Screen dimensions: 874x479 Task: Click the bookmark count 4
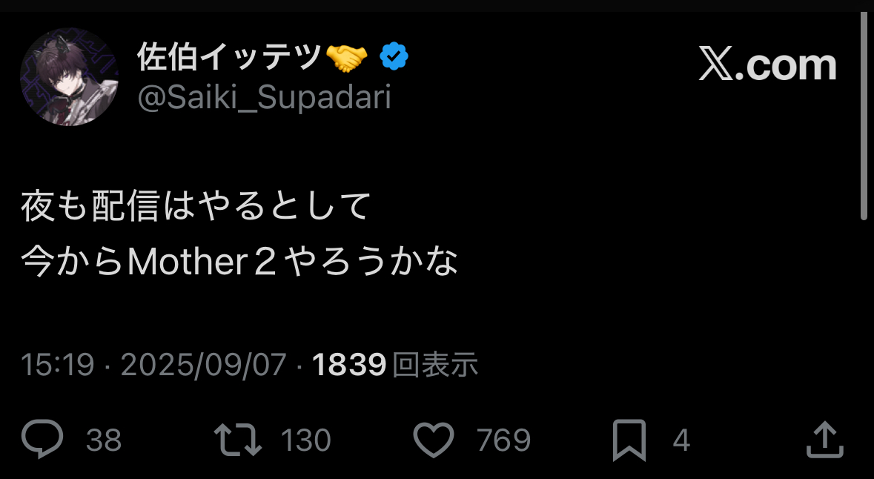pyautogui.click(x=681, y=440)
